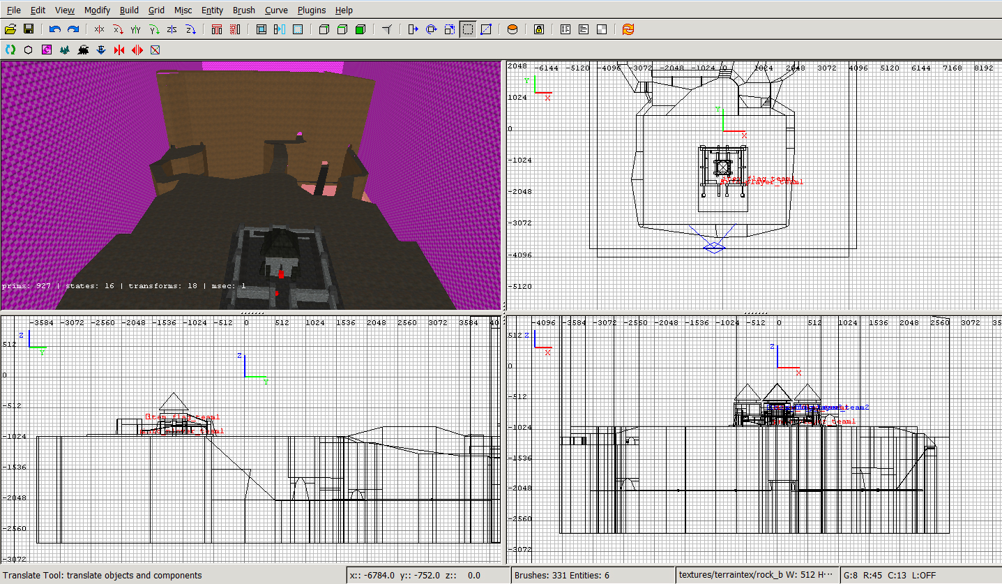The height and width of the screenshot is (584, 1002).
Task: Click the hexagon polygon plugin icon
Action: coord(29,50)
